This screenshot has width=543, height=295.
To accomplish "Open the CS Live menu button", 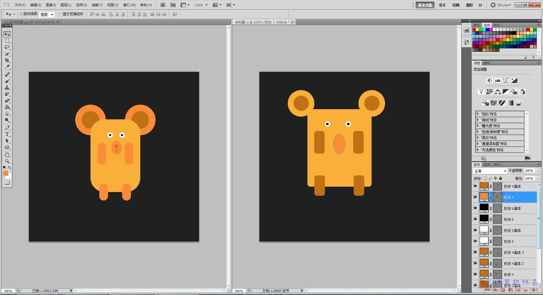I will pos(501,5).
